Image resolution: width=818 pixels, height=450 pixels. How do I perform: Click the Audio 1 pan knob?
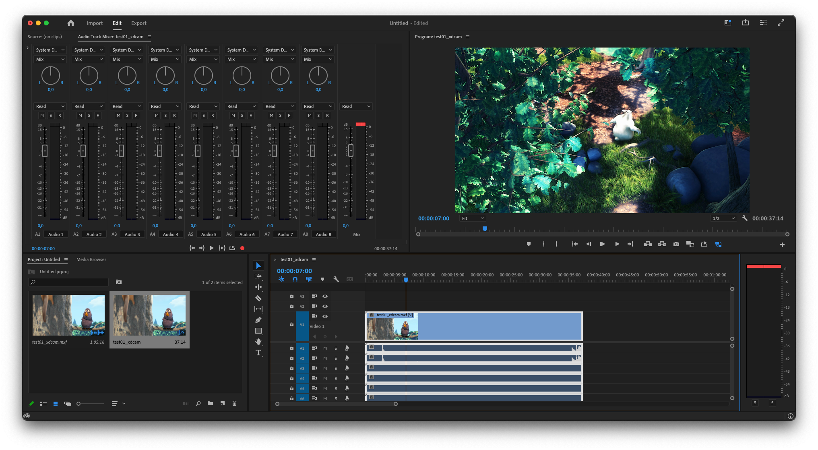pyautogui.click(x=51, y=75)
